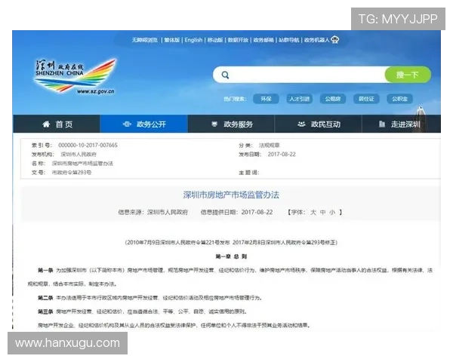Screen dimensions: 453x362
Task: Click the 第二条 paragraph label
Action: pyautogui.click(x=45, y=298)
